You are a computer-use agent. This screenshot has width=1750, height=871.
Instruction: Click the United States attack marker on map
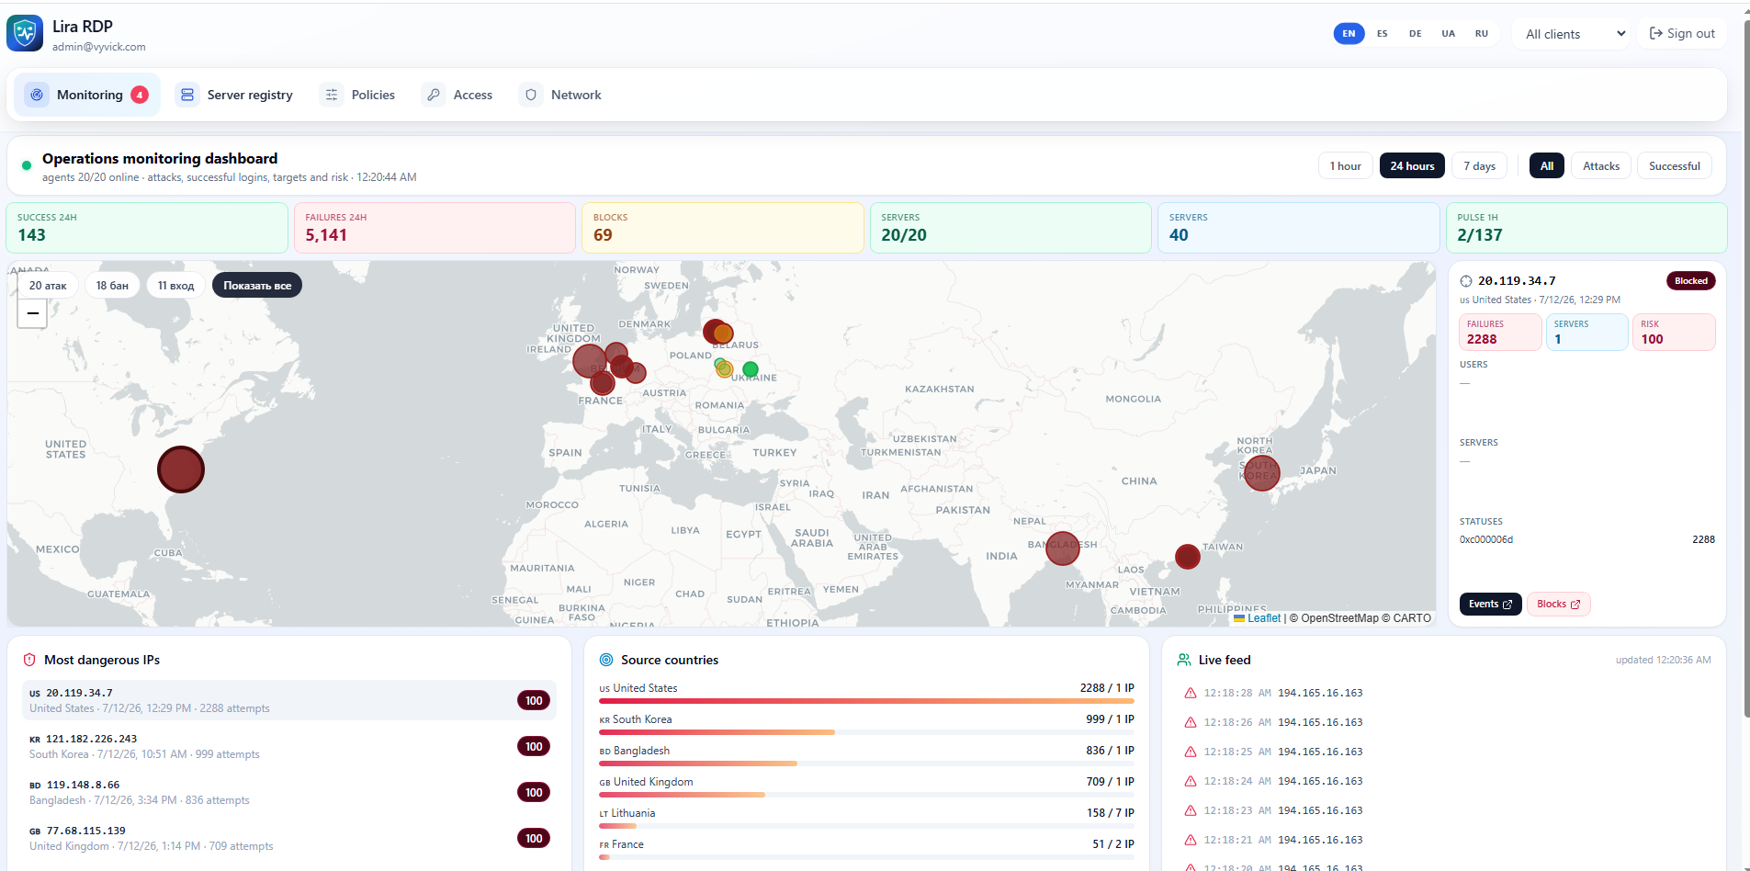coord(181,469)
